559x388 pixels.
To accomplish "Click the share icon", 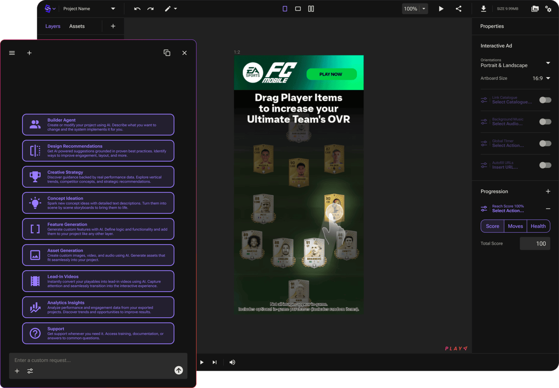I will pyautogui.click(x=459, y=9).
